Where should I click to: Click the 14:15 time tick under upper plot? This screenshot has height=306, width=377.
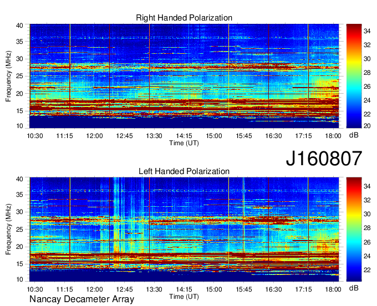click(184, 136)
